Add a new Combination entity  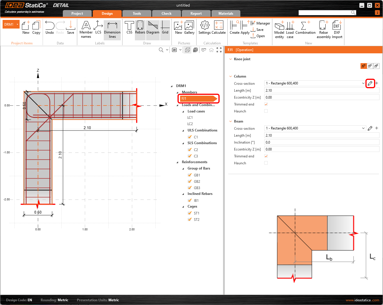click(305, 28)
